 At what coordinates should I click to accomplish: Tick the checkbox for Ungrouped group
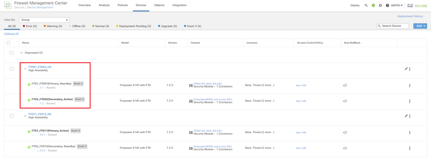coord(12,53)
